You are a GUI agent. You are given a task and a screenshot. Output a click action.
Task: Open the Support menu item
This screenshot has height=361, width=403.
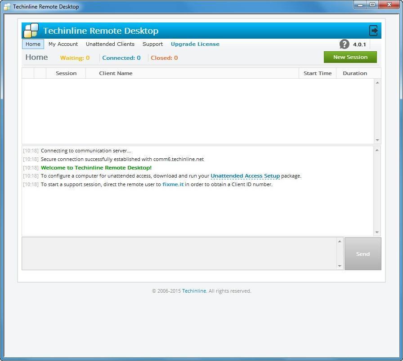click(x=152, y=44)
